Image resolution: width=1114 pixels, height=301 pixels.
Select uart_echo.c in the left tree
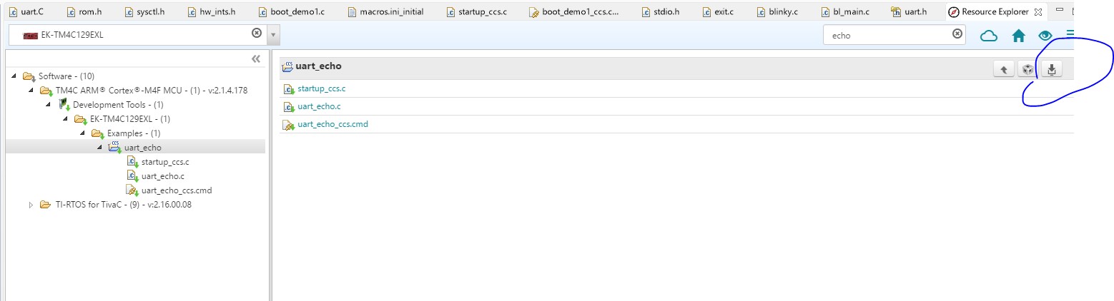(163, 176)
